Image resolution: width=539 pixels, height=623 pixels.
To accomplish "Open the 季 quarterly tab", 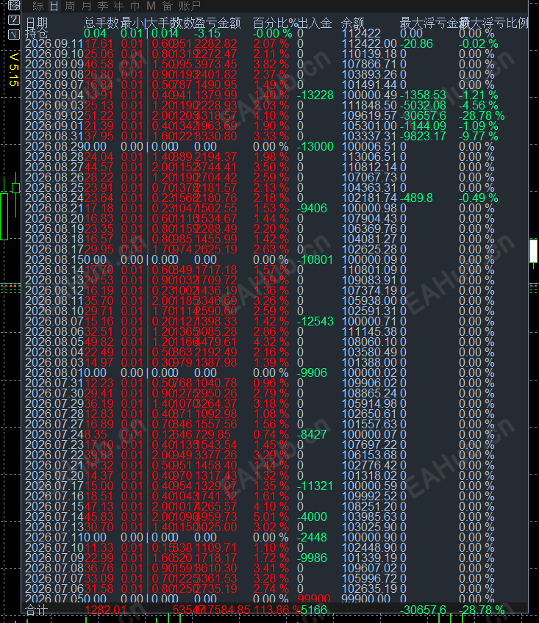I will pyautogui.click(x=103, y=6).
